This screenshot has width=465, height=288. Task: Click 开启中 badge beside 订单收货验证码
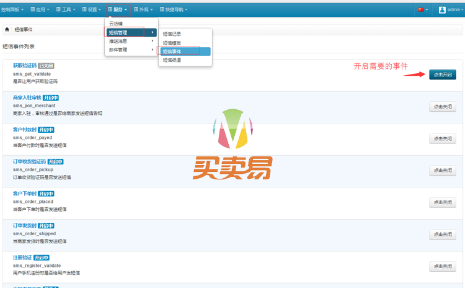click(x=55, y=162)
